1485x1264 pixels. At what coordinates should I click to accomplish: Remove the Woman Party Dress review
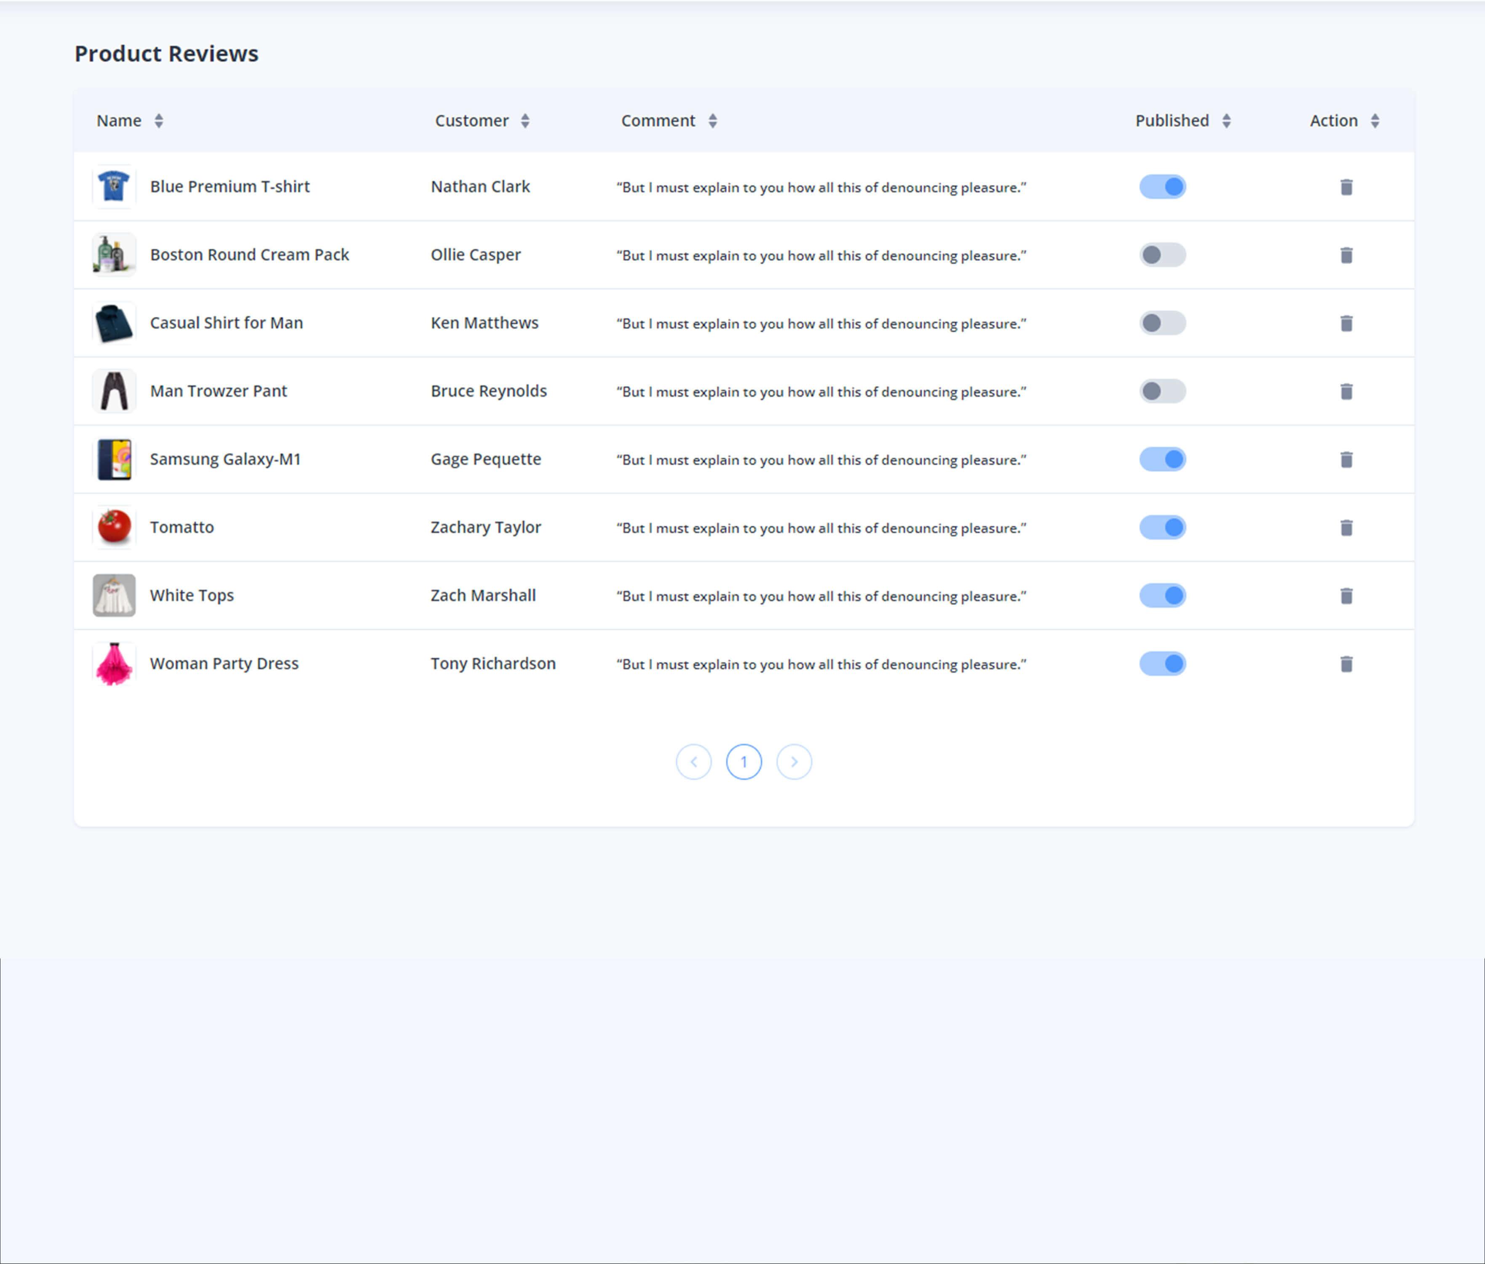1346,664
